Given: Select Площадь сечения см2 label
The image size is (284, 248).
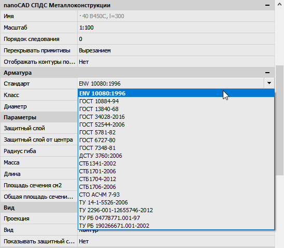Looking at the screenshot, I should coord(33,185).
